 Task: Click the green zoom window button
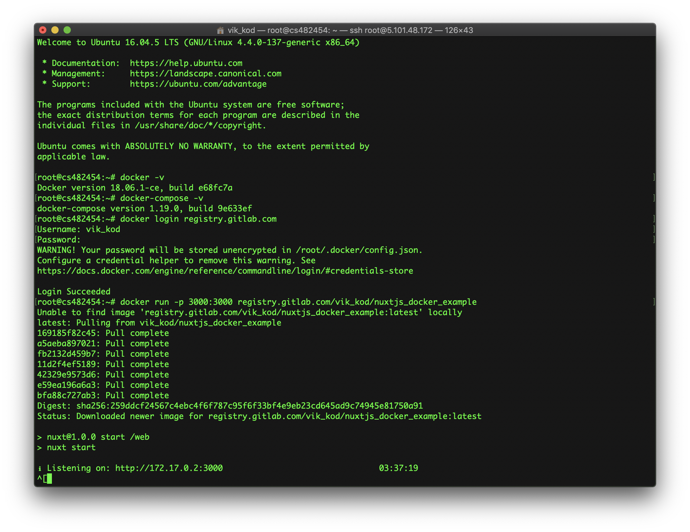pyautogui.click(x=67, y=30)
